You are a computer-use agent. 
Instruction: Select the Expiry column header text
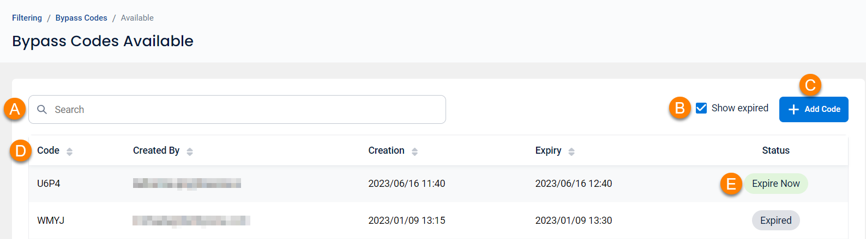(548, 150)
